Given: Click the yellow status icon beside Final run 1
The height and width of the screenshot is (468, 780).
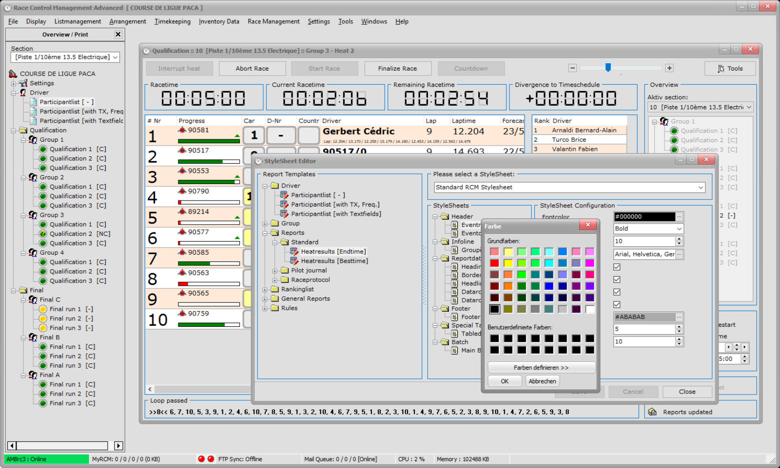Looking at the screenshot, I should pyautogui.click(x=43, y=309).
